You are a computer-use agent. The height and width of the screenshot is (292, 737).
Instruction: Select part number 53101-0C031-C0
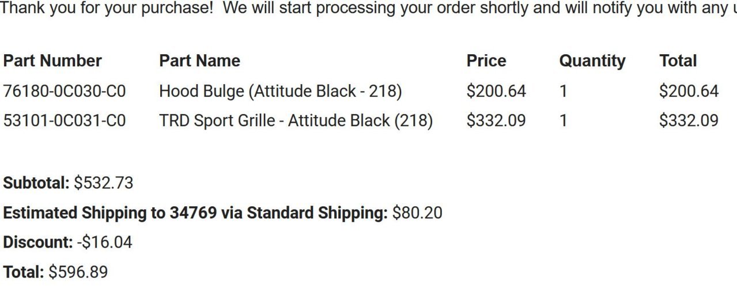65,120
